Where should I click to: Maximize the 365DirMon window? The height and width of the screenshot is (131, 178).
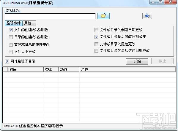coord(160,2)
